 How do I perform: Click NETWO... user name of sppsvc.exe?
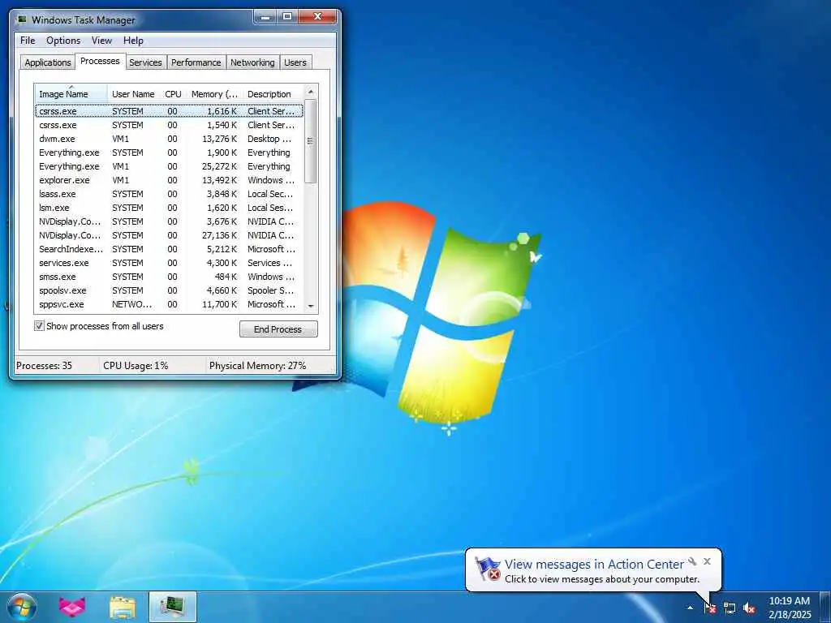132,304
